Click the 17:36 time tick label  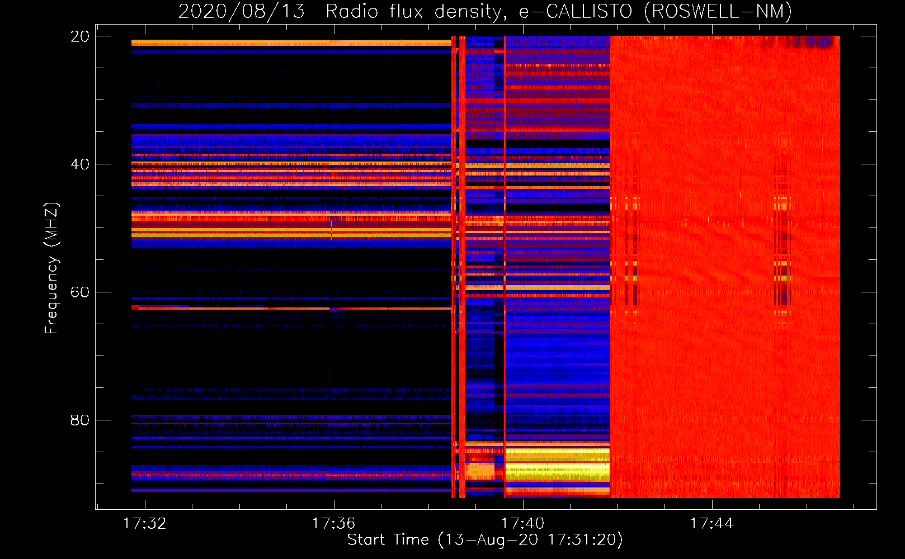click(x=333, y=523)
